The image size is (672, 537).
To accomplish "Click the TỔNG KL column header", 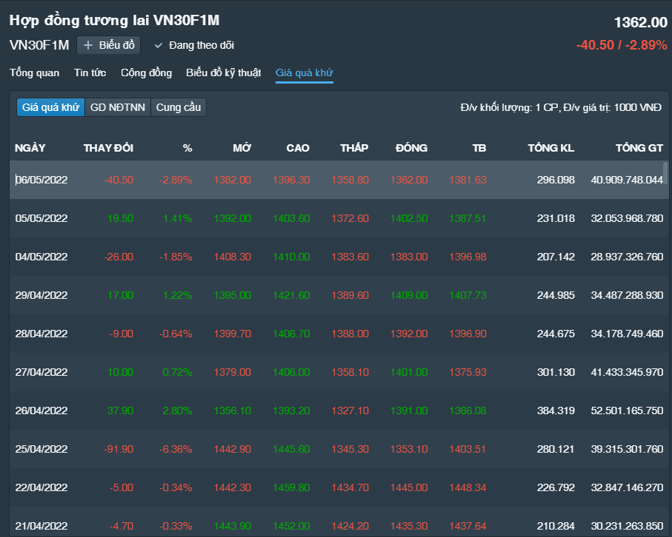I will 550,148.
